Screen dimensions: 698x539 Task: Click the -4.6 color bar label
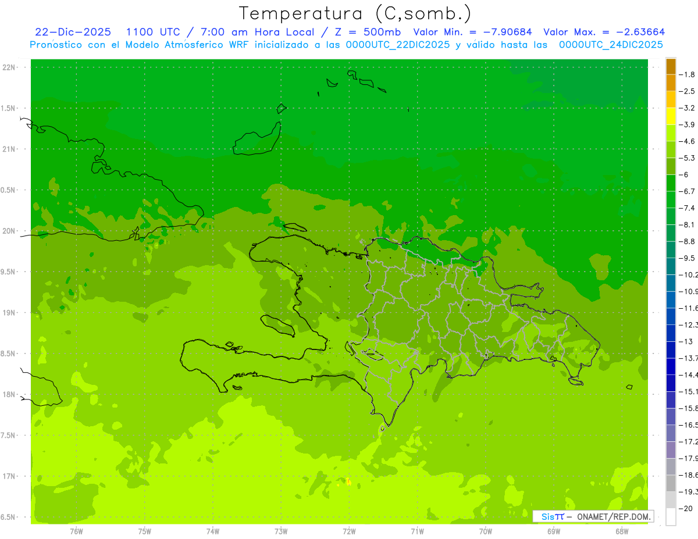687,141
